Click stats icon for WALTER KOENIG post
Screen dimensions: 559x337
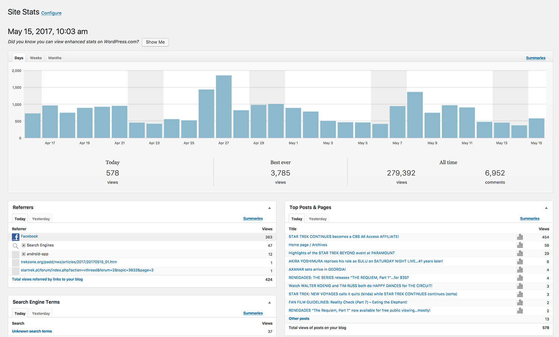click(520, 286)
